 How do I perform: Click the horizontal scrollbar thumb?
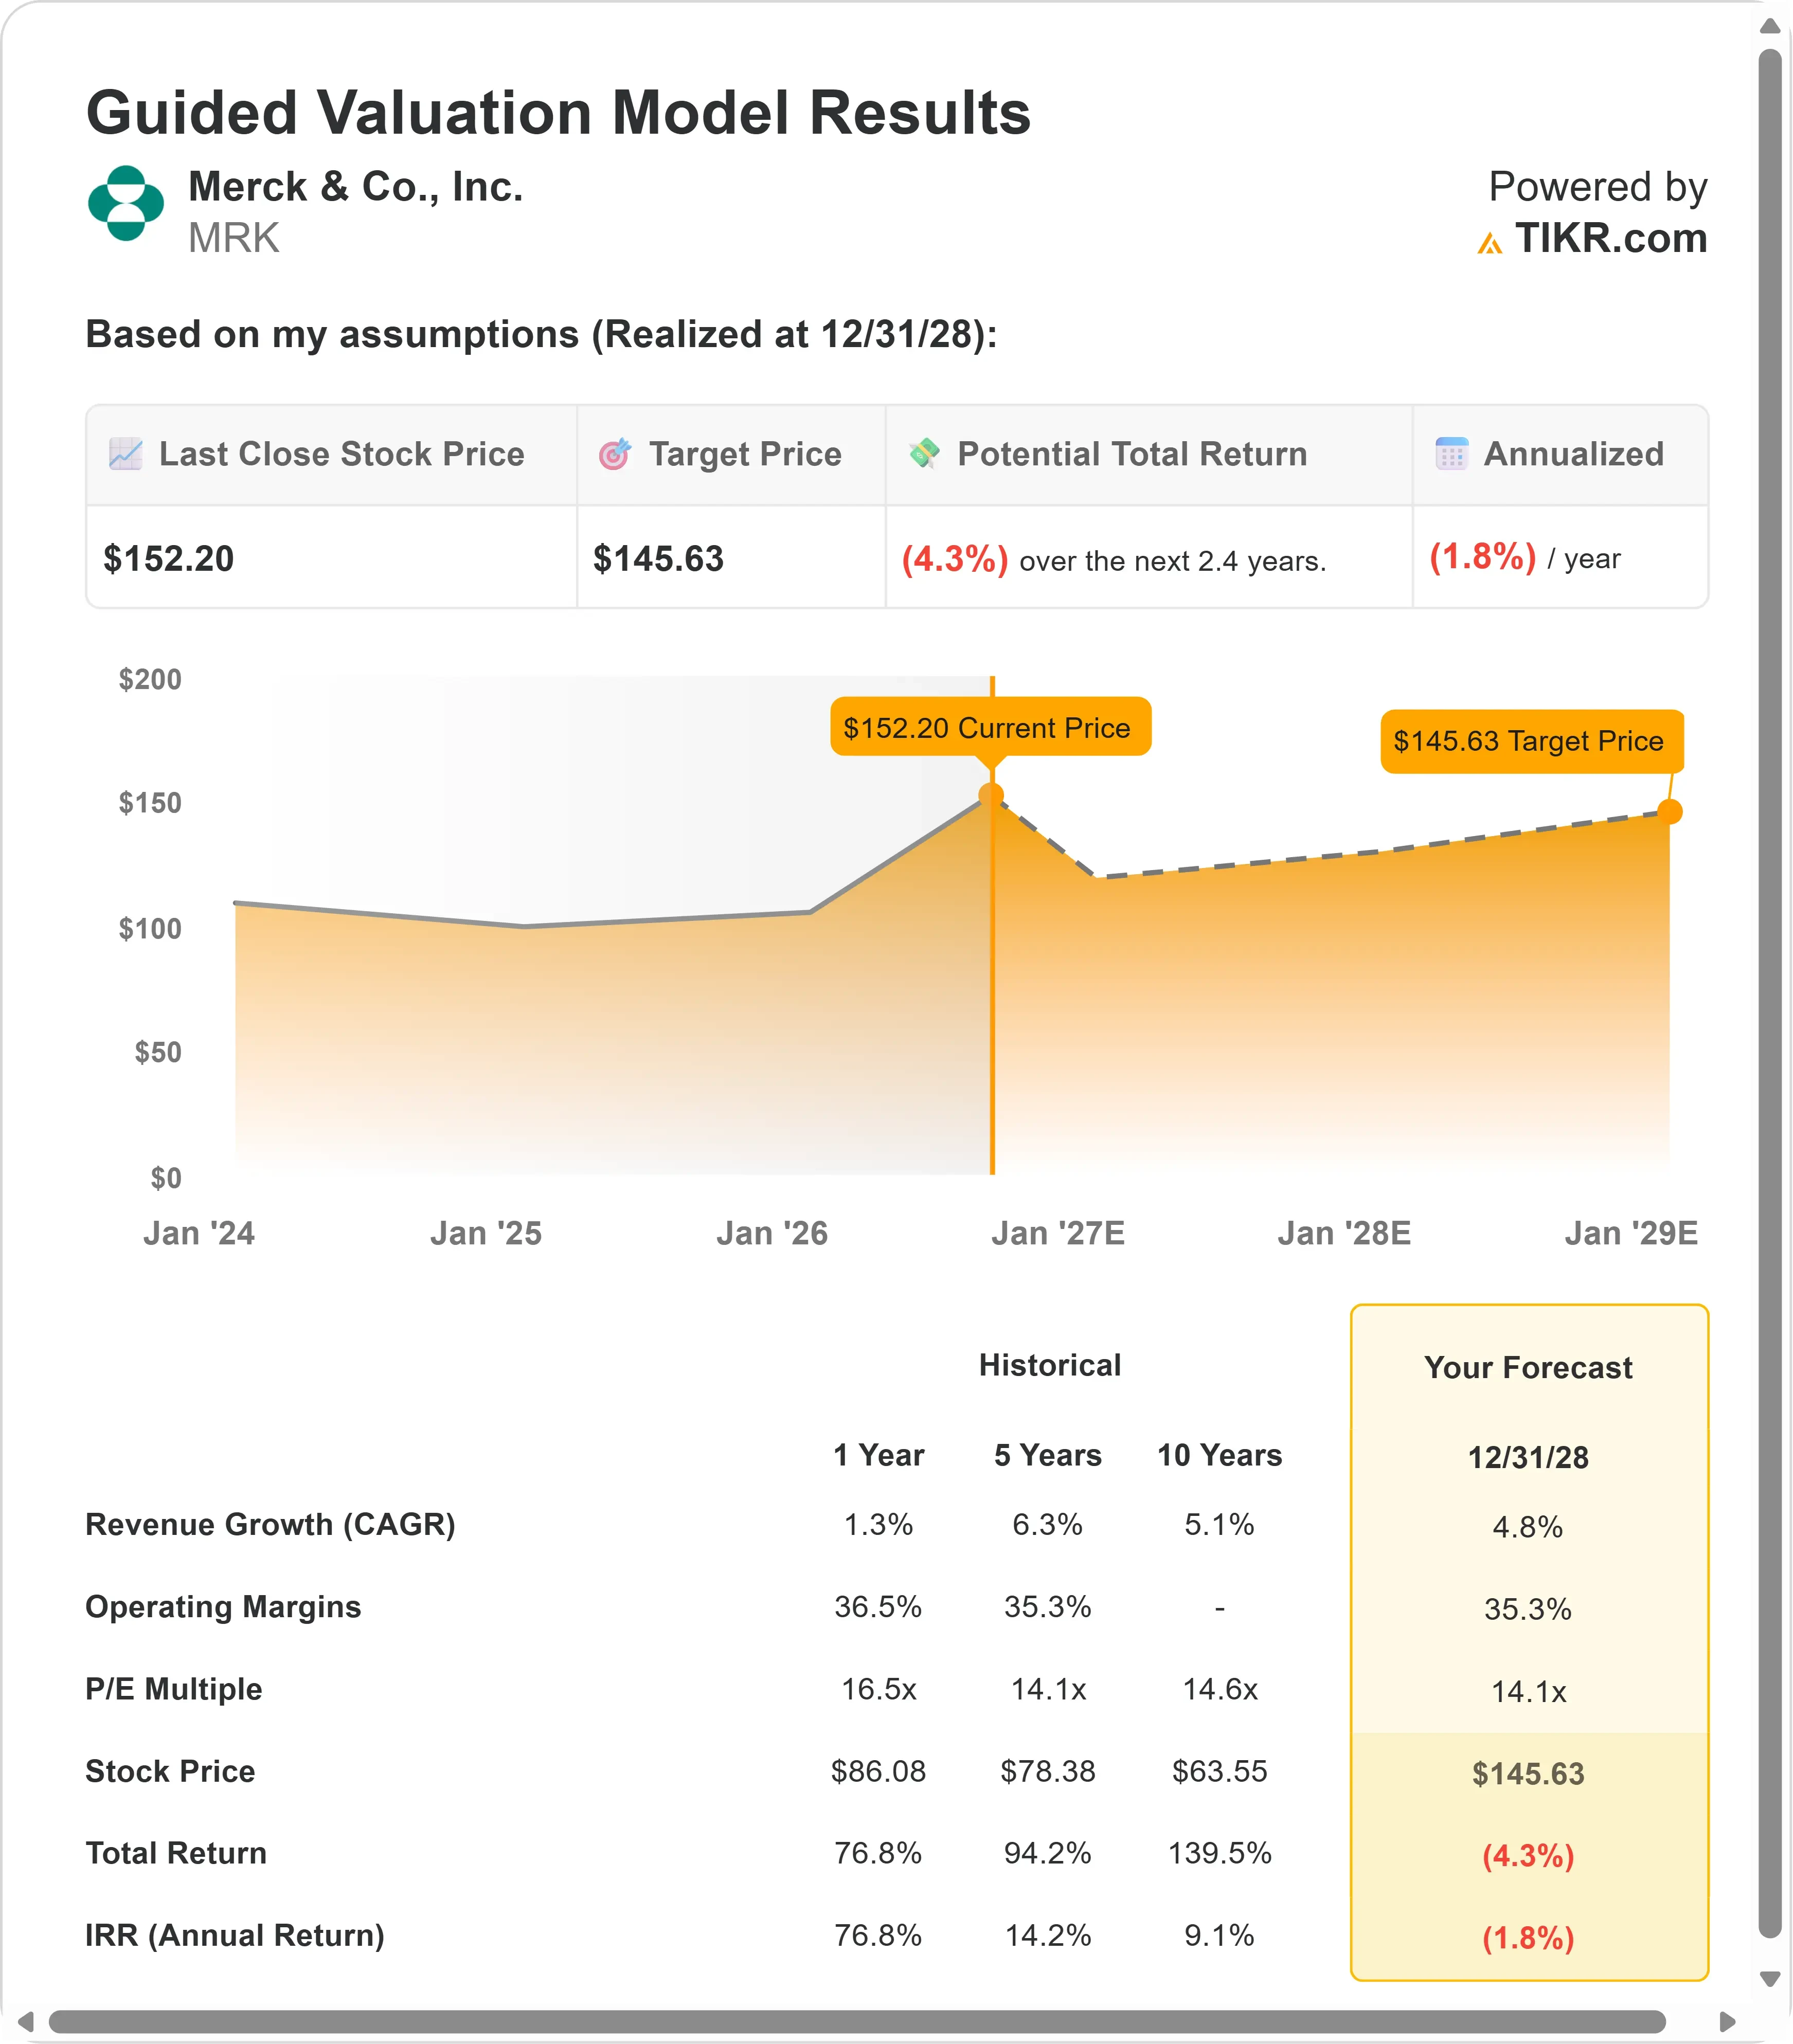tap(857, 2021)
